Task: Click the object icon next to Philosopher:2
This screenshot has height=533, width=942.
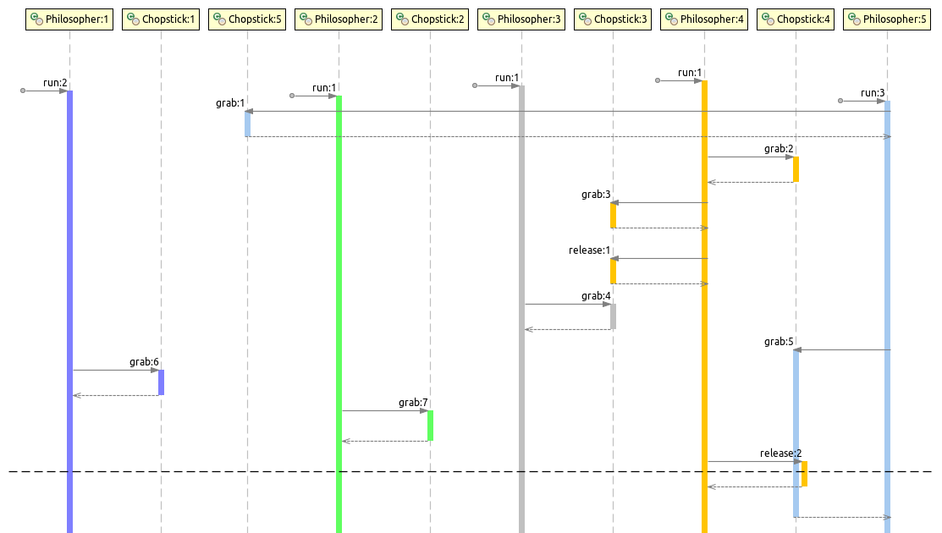Action: [x=306, y=19]
